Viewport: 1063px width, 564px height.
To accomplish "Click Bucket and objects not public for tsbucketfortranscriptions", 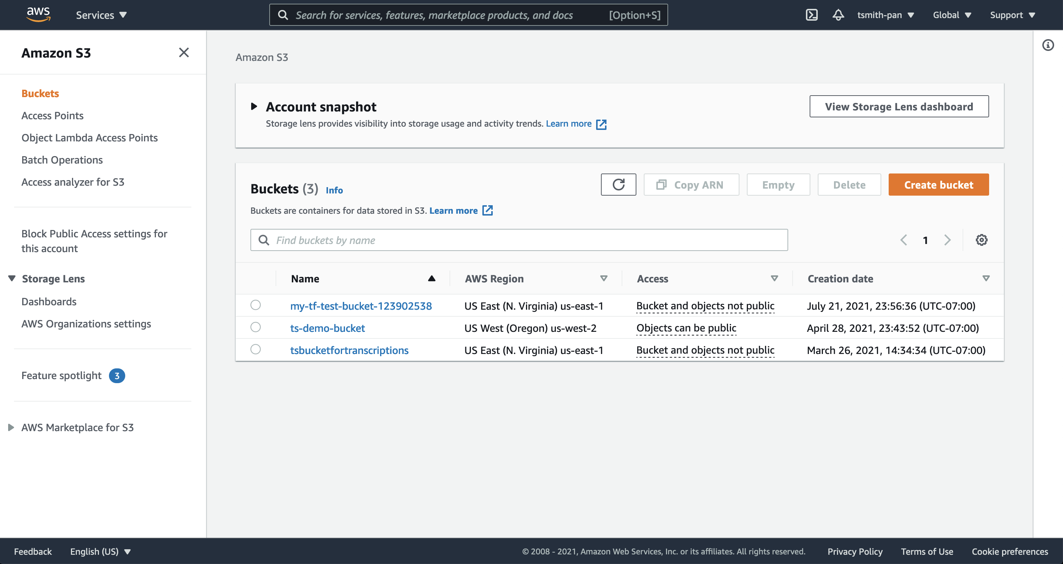I will click(705, 350).
